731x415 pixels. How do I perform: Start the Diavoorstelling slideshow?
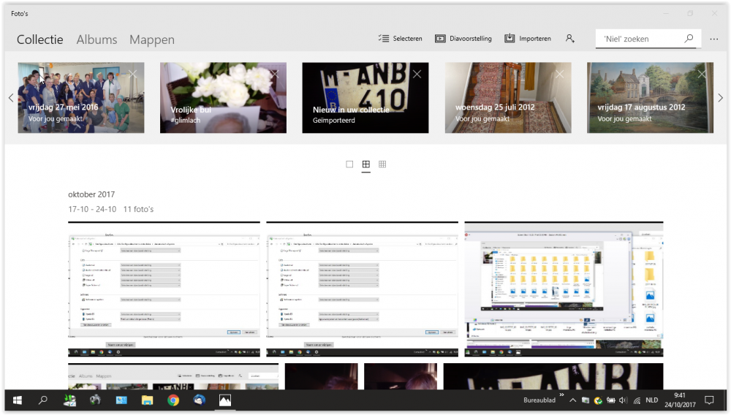[x=463, y=38]
